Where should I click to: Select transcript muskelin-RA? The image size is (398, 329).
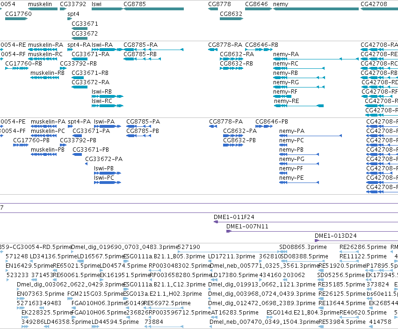43,50
